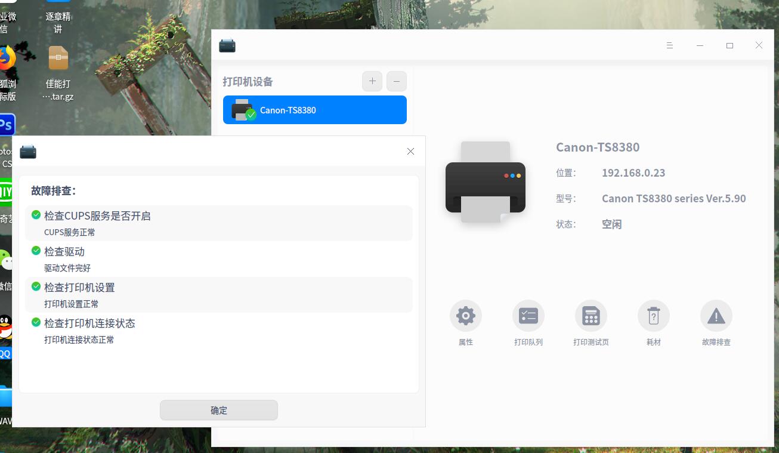Click the 驱动文件完好 result text
The image size is (779, 453).
(x=67, y=268)
